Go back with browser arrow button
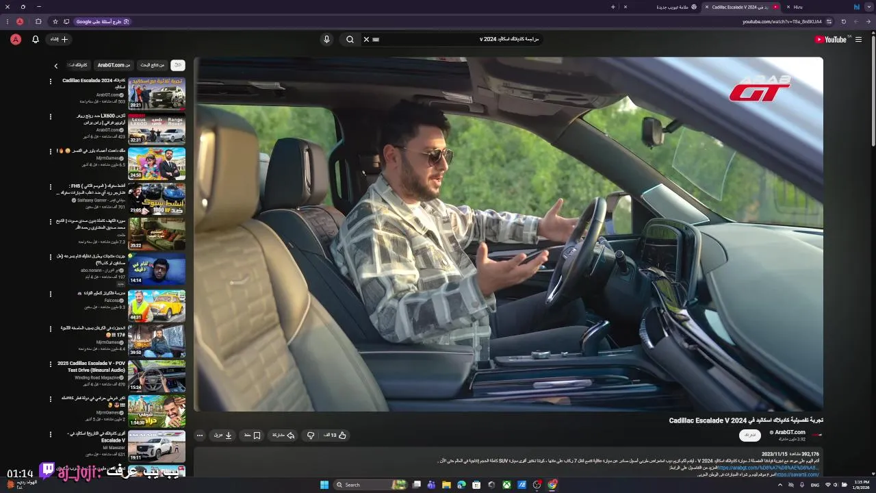Screen dimensions: 876x493 click(x=868, y=21)
